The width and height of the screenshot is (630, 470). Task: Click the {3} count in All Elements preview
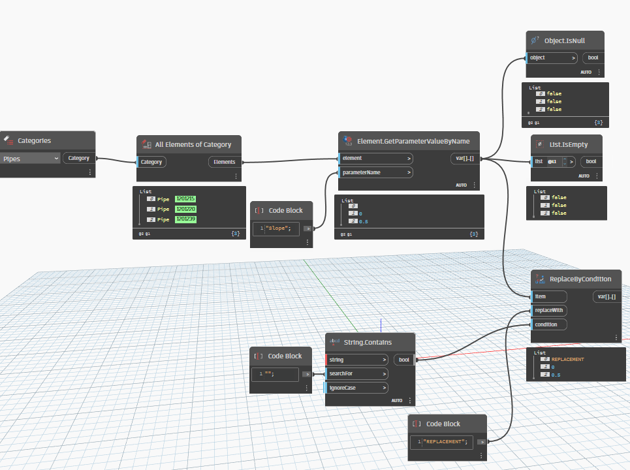[236, 233]
